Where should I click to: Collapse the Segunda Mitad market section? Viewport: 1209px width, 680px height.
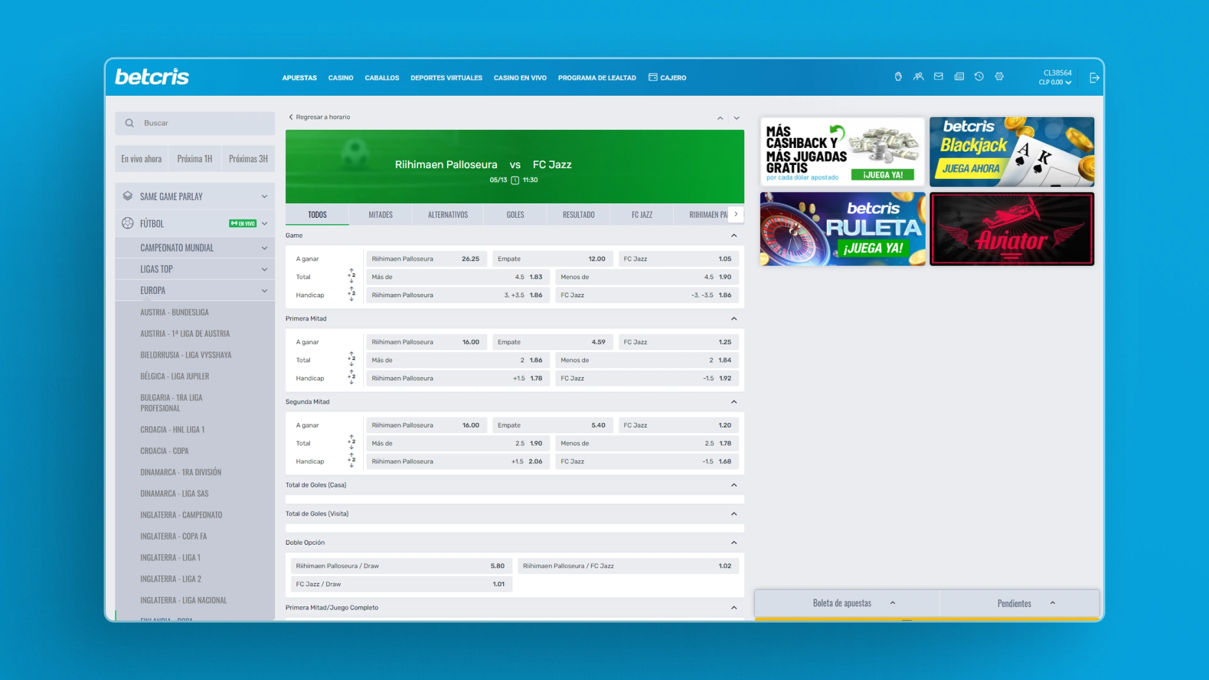point(734,402)
